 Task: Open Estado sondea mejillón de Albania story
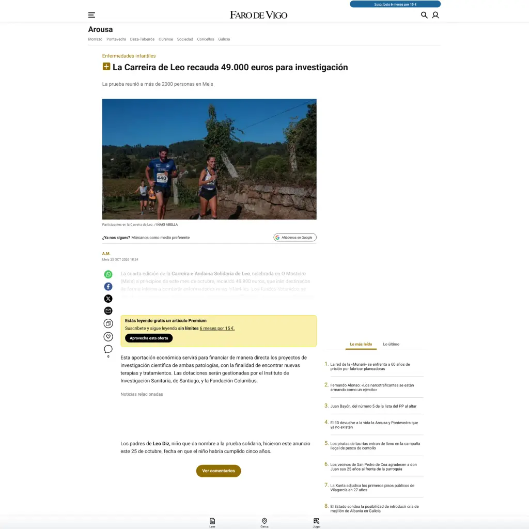coord(374,508)
